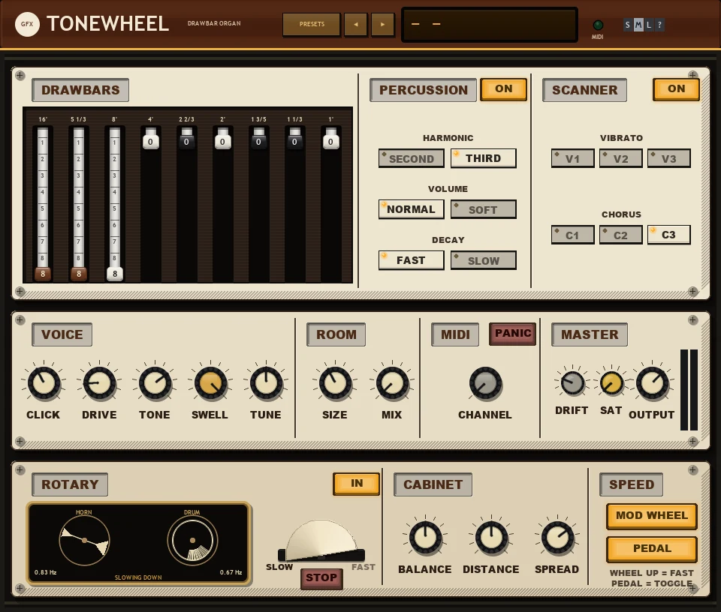721x612 pixels.
Task: Click the 8' drawbar handle
Action: pyautogui.click(x=115, y=274)
